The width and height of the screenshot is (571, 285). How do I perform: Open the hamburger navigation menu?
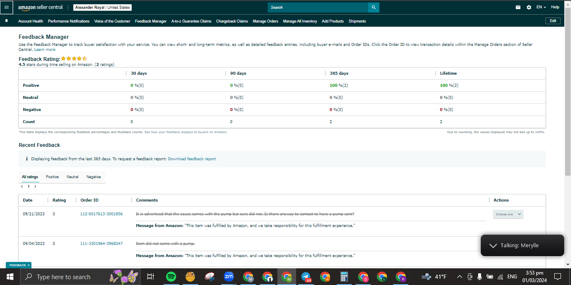coord(6,7)
